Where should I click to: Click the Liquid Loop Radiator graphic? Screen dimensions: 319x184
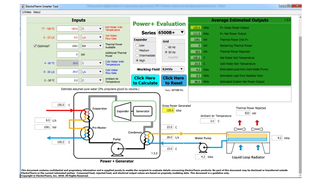pyautogui.click(x=248, y=143)
